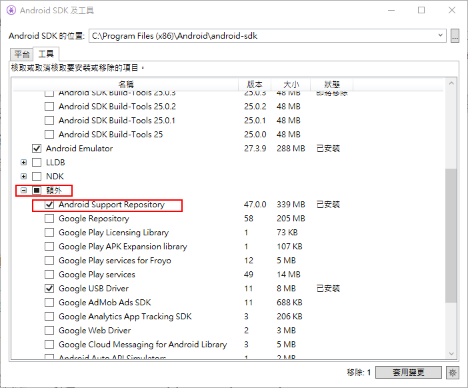The width and height of the screenshot is (468, 388).
Task: Uncheck Android Support Repository checkbox
Action: tap(49, 205)
